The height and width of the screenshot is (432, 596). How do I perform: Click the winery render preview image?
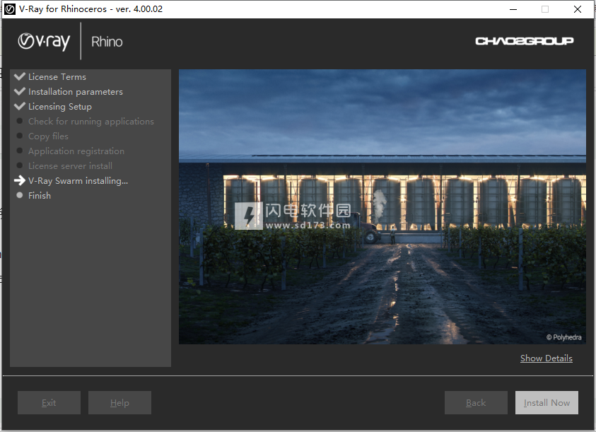[382, 206]
